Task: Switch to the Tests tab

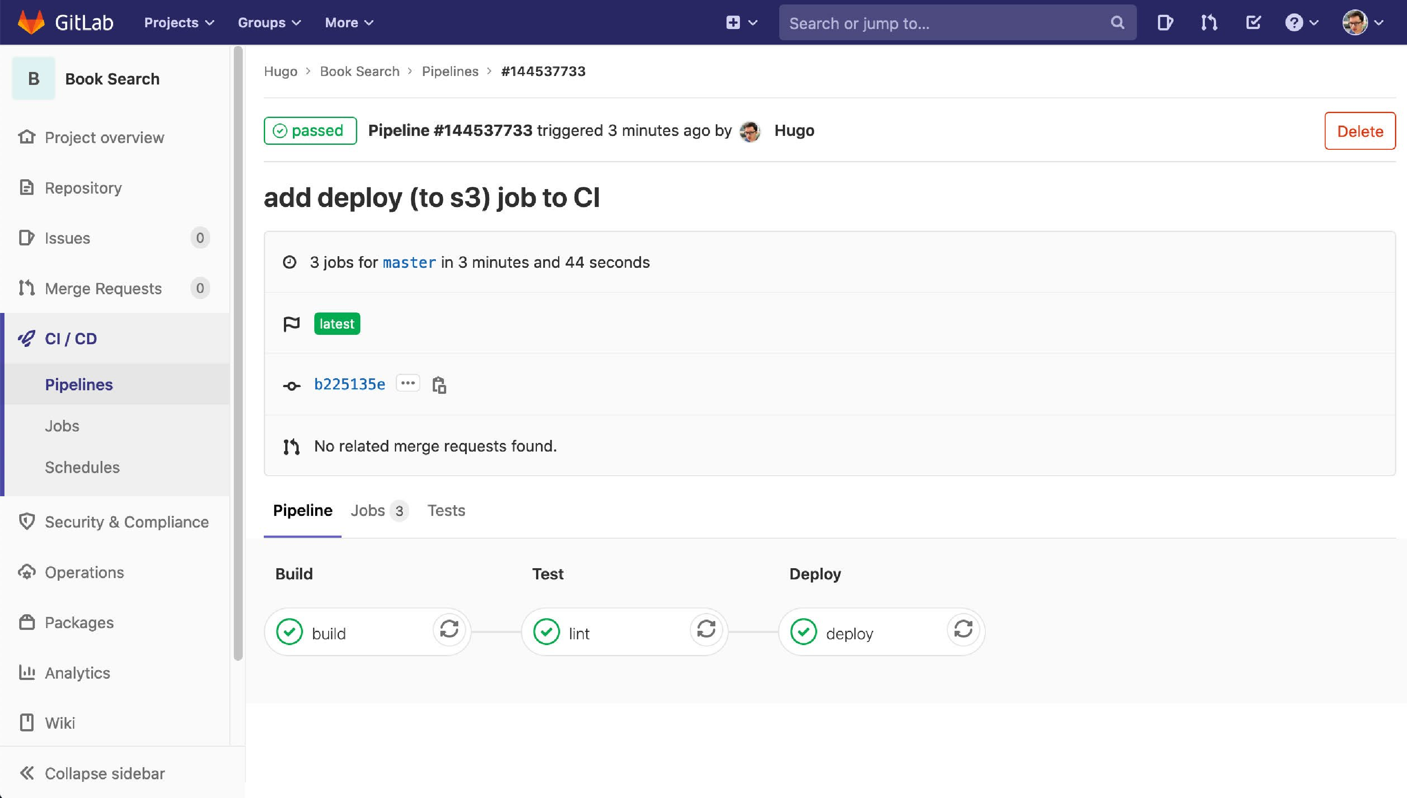Action: pyautogui.click(x=446, y=510)
